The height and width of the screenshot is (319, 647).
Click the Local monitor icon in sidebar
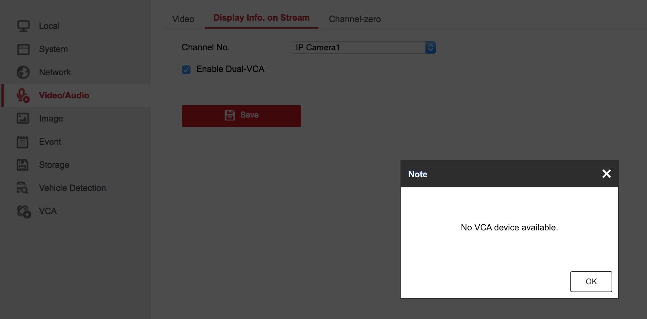23,26
